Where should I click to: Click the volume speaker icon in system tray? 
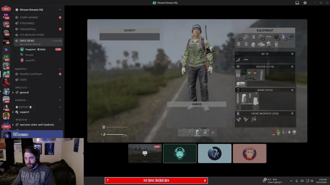tap(312, 181)
